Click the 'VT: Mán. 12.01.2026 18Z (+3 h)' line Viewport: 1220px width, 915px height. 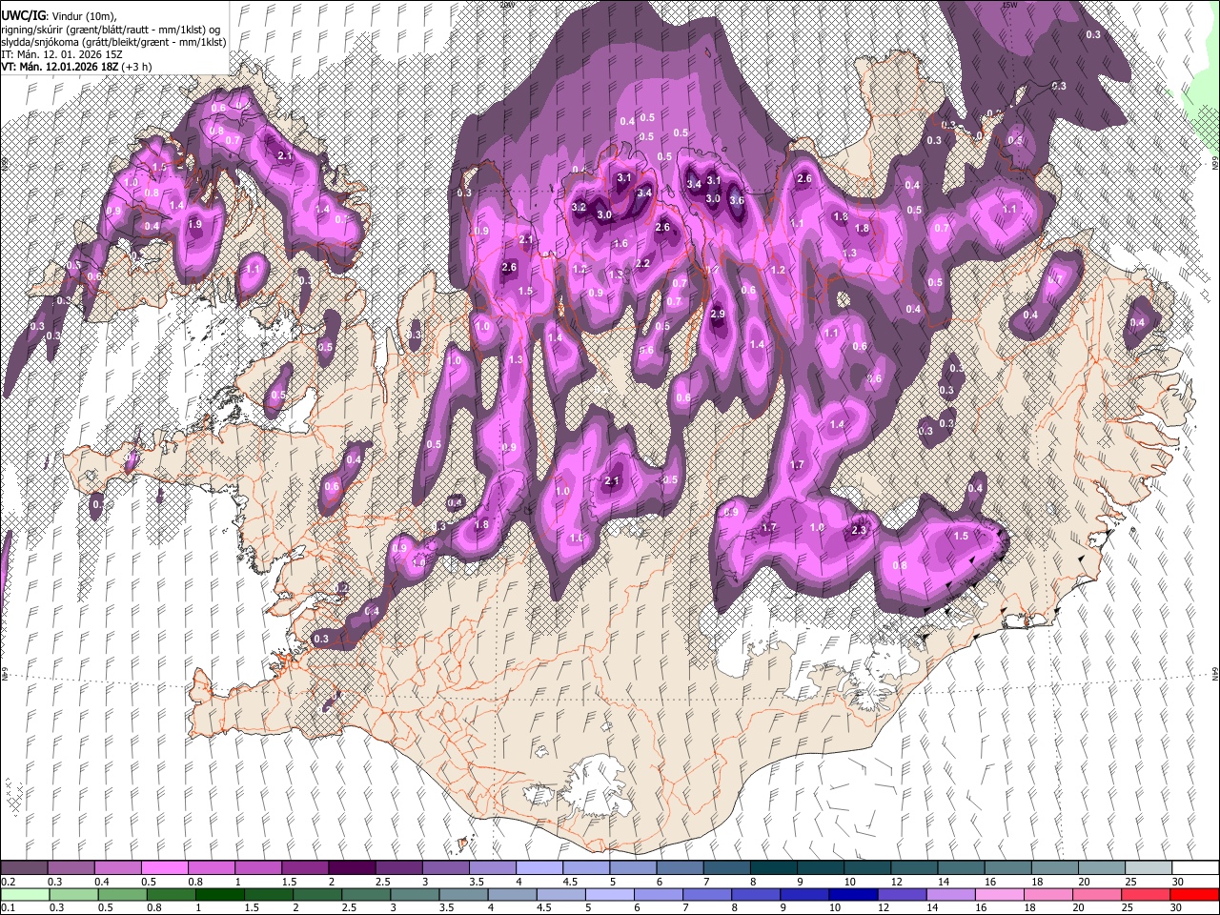[x=77, y=67]
